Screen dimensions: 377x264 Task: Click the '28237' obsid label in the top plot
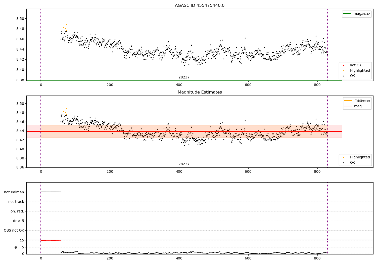coord(184,77)
